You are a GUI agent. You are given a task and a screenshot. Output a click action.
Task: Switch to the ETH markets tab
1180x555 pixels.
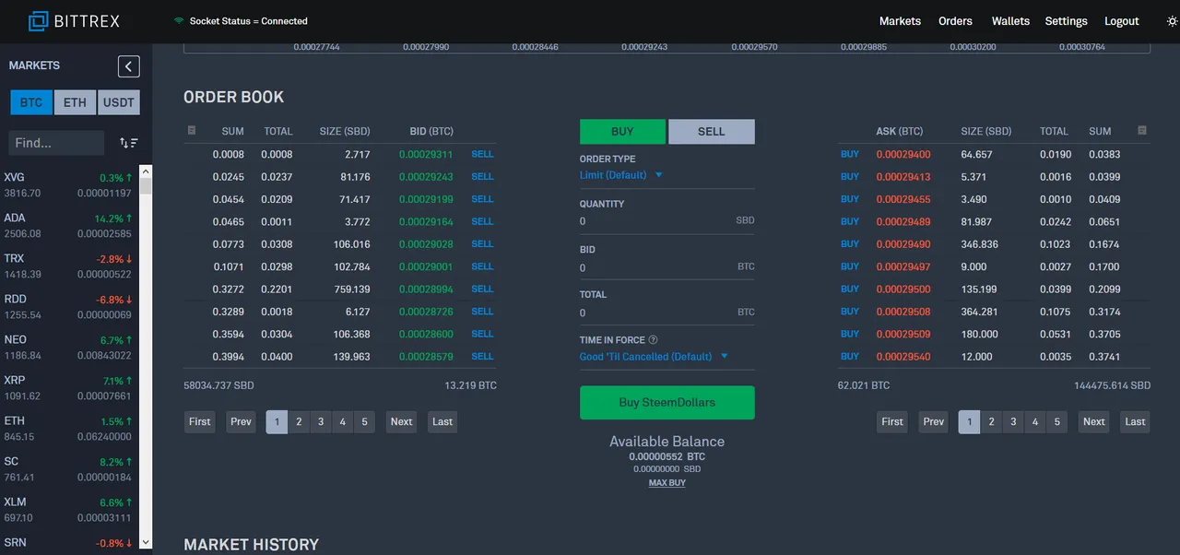75,102
